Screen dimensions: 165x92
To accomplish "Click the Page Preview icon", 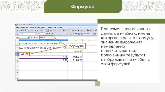I will (x=41, y=30).
